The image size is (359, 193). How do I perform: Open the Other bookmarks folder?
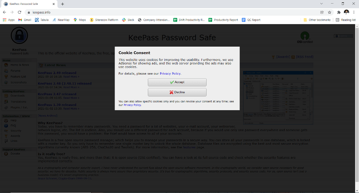[x=317, y=20]
